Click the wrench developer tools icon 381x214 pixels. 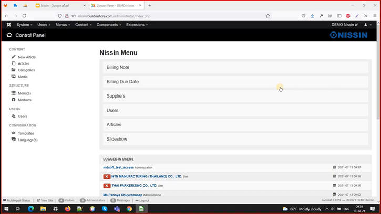pyautogui.click(x=321, y=16)
